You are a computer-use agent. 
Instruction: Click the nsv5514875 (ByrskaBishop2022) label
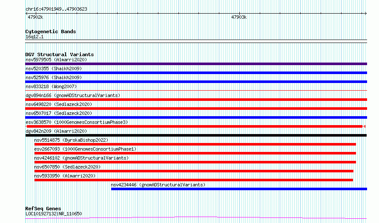tap(71, 140)
